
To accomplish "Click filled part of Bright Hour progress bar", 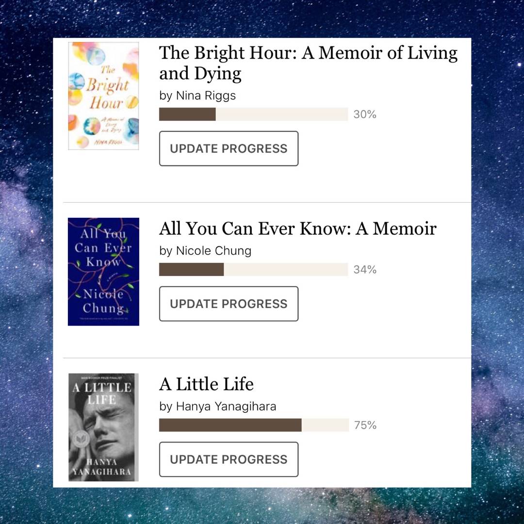I will [187, 115].
